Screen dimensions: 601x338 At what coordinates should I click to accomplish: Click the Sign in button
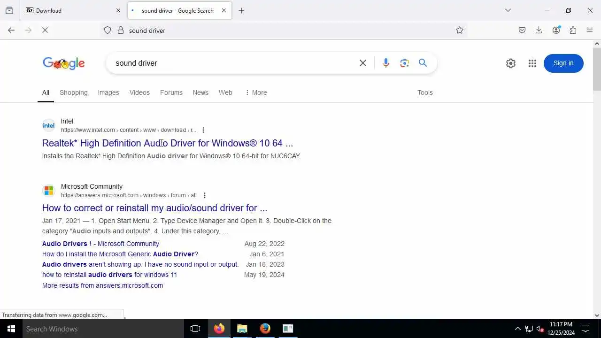[563, 63]
